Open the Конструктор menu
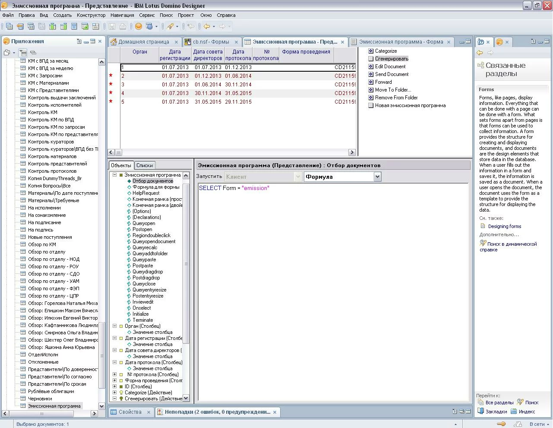Screen dimensions: 553x428 click(91, 15)
